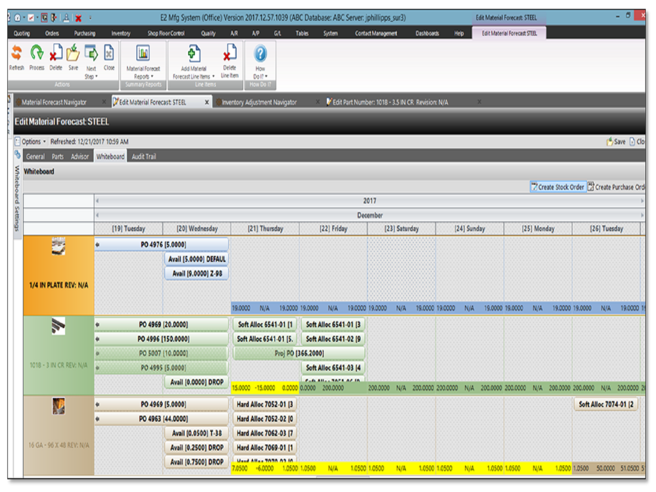
Task: Click the left arrow of the 2017 year bar
Action: click(97, 201)
